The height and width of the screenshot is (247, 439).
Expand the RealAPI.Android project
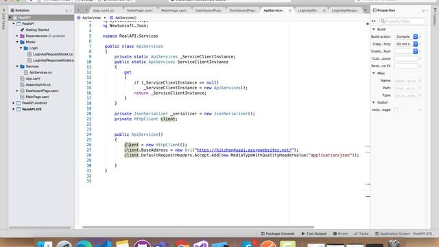tap(14, 103)
